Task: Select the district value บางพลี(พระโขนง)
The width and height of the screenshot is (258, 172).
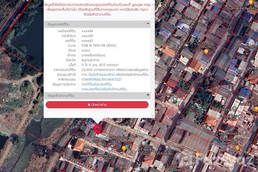Action: tap(93, 55)
